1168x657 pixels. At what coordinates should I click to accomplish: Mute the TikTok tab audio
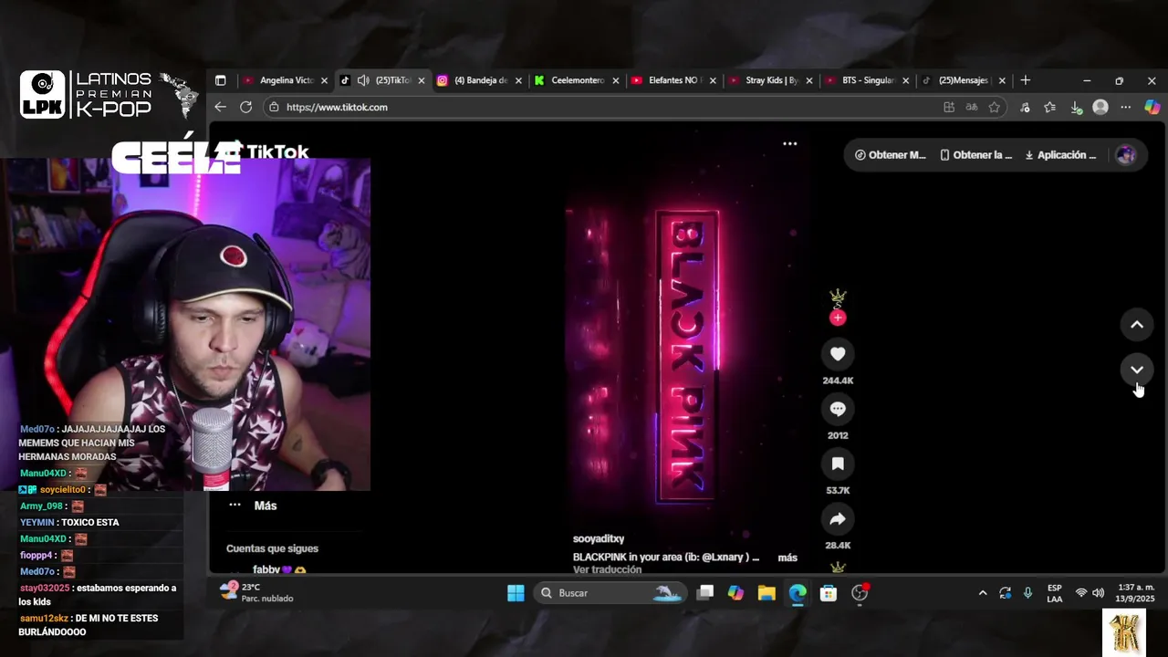tap(363, 80)
